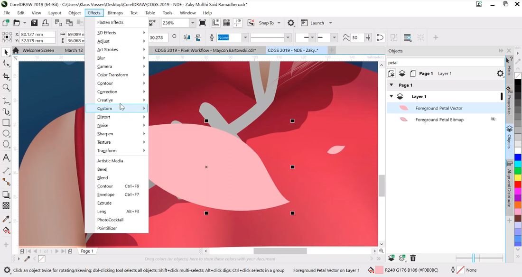
Task: Expand the Snap To dropdown
Action: [x=279, y=23]
